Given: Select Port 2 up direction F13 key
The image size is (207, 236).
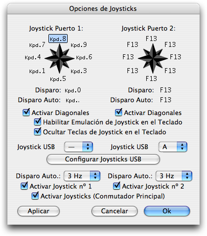Looking at the screenshot, I should [x=151, y=39].
